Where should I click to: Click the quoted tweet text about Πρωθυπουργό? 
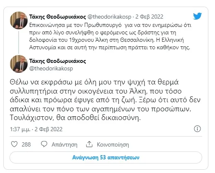click(x=110, y=36)
